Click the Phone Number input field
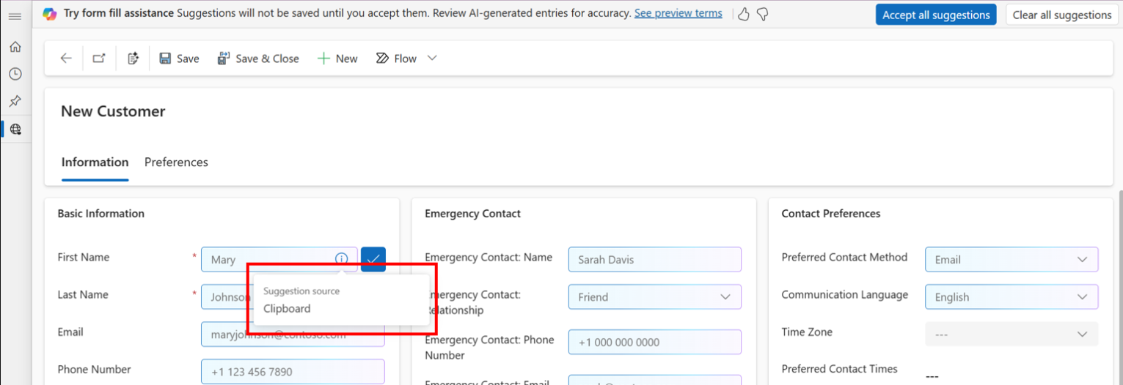 (x=293, y=371)
